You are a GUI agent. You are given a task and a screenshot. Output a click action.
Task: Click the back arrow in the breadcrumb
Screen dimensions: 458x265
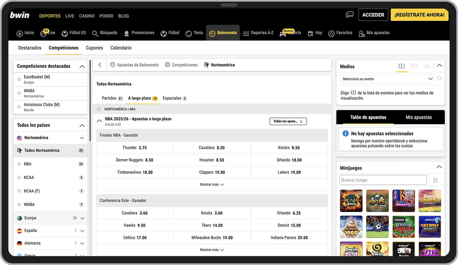[100, 65]
